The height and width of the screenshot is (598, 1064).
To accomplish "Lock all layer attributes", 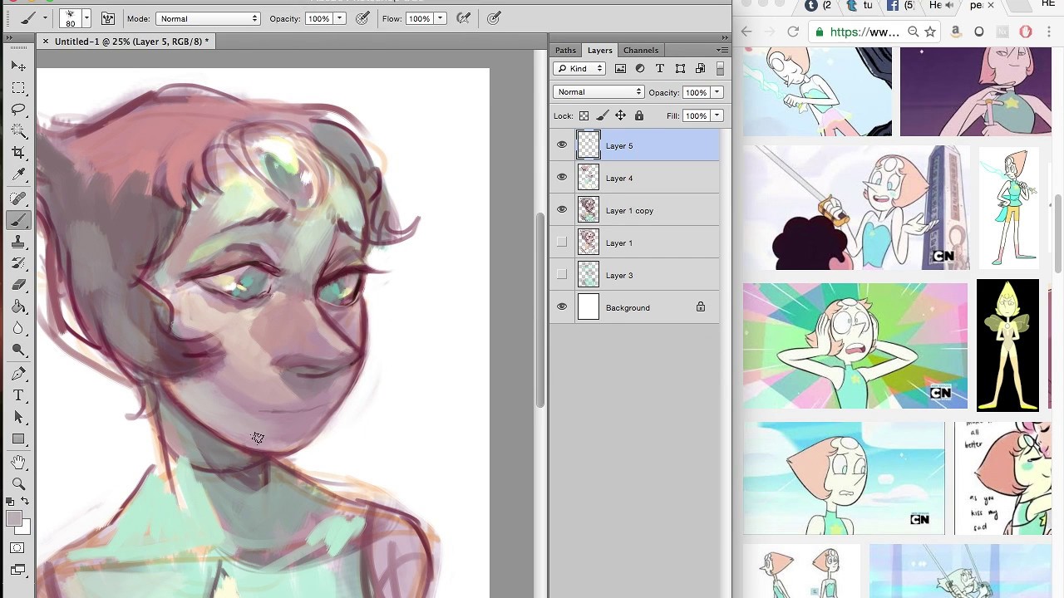I will [639, 116].
